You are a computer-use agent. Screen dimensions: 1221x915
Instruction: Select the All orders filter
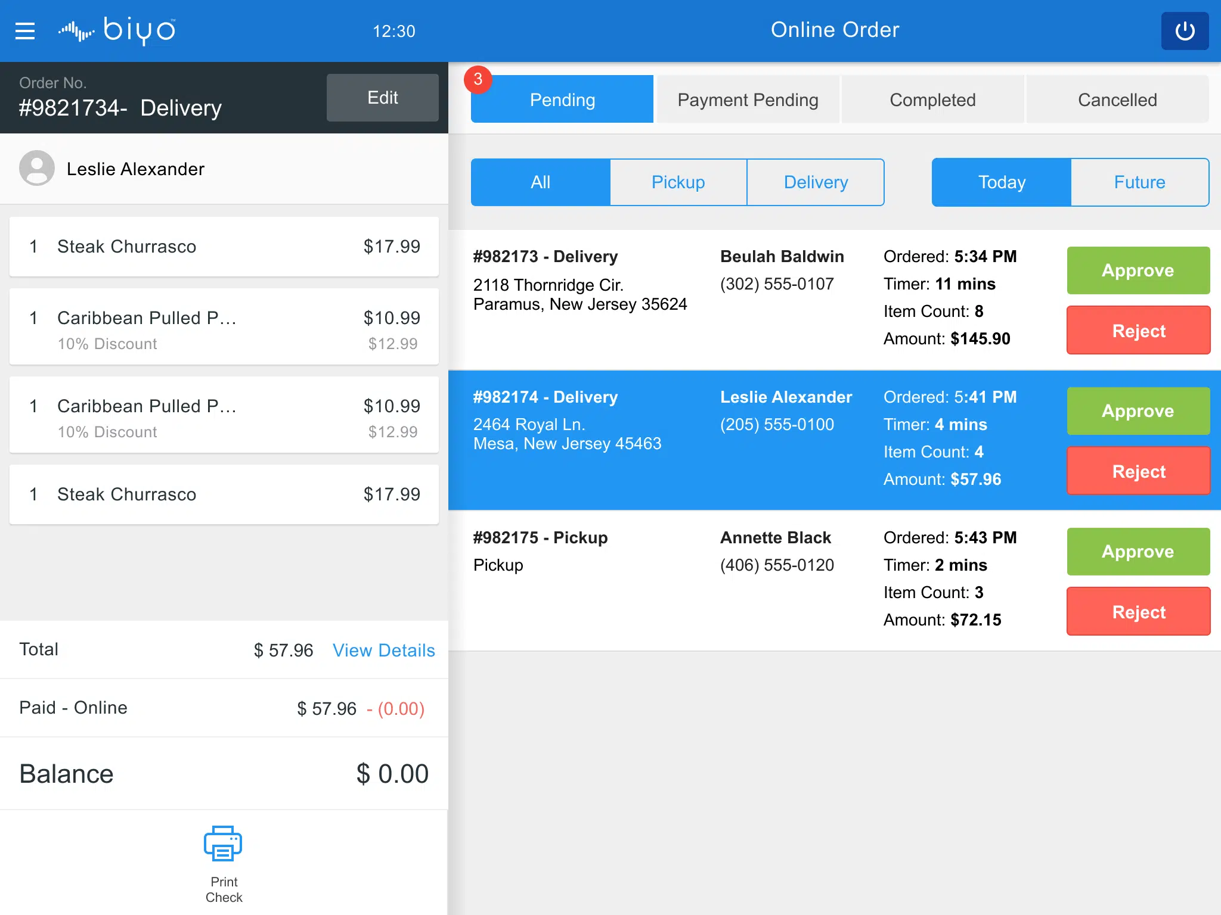click(540, 182)
